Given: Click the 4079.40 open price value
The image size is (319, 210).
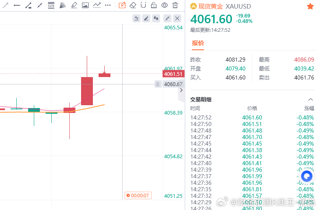Looking at the screenshot, I should tap(235, 69).
